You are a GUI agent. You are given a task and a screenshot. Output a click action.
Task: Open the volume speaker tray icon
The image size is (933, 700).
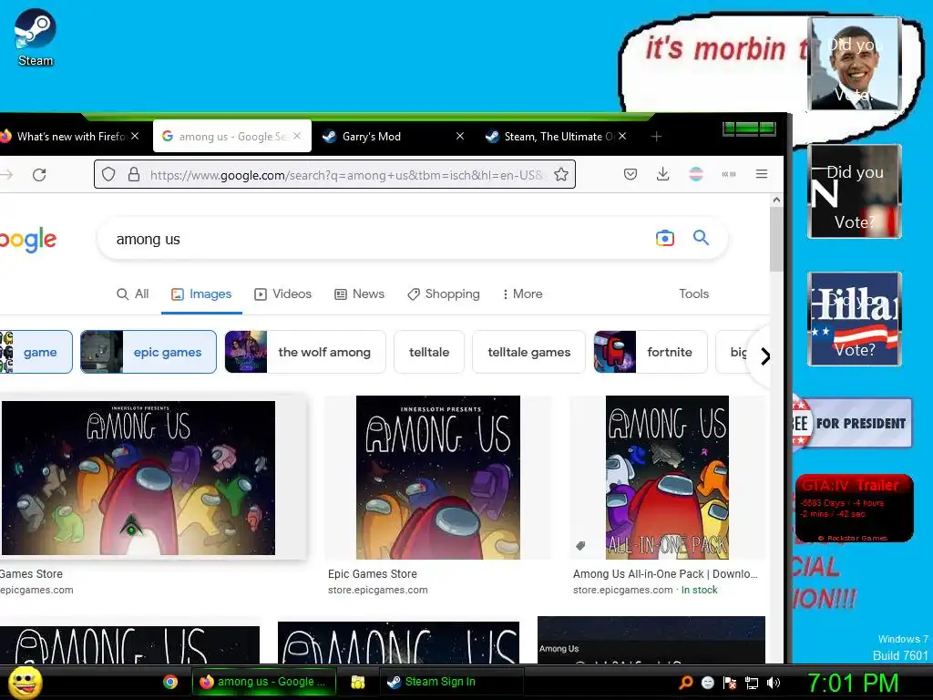click(774, 683)
